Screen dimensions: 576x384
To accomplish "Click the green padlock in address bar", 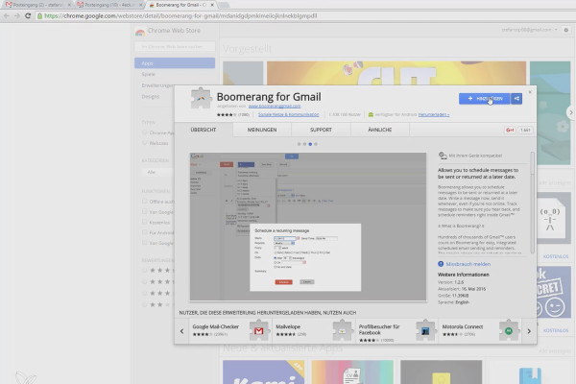I will tap(39, 15).
